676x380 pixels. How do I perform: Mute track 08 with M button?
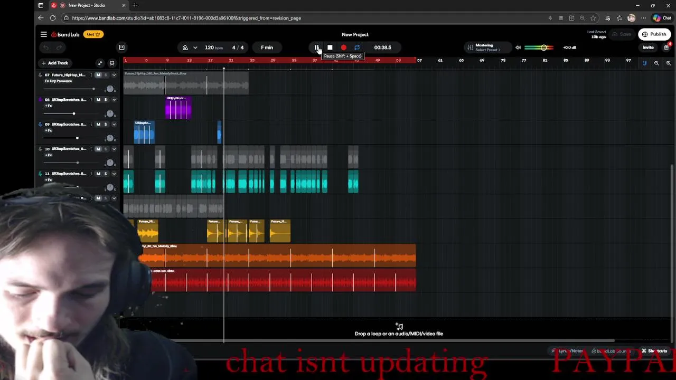pos(98,100)
